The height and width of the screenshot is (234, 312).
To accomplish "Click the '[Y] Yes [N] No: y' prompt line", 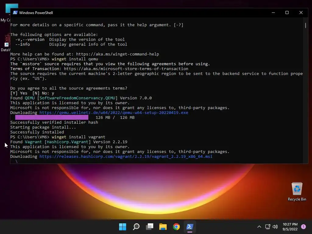I will tap(32, 93).
